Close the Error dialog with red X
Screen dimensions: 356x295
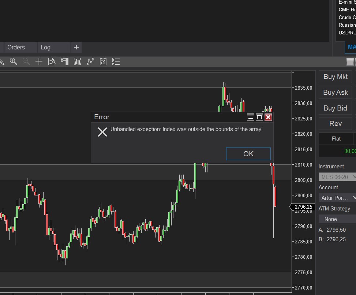(268, 117)
